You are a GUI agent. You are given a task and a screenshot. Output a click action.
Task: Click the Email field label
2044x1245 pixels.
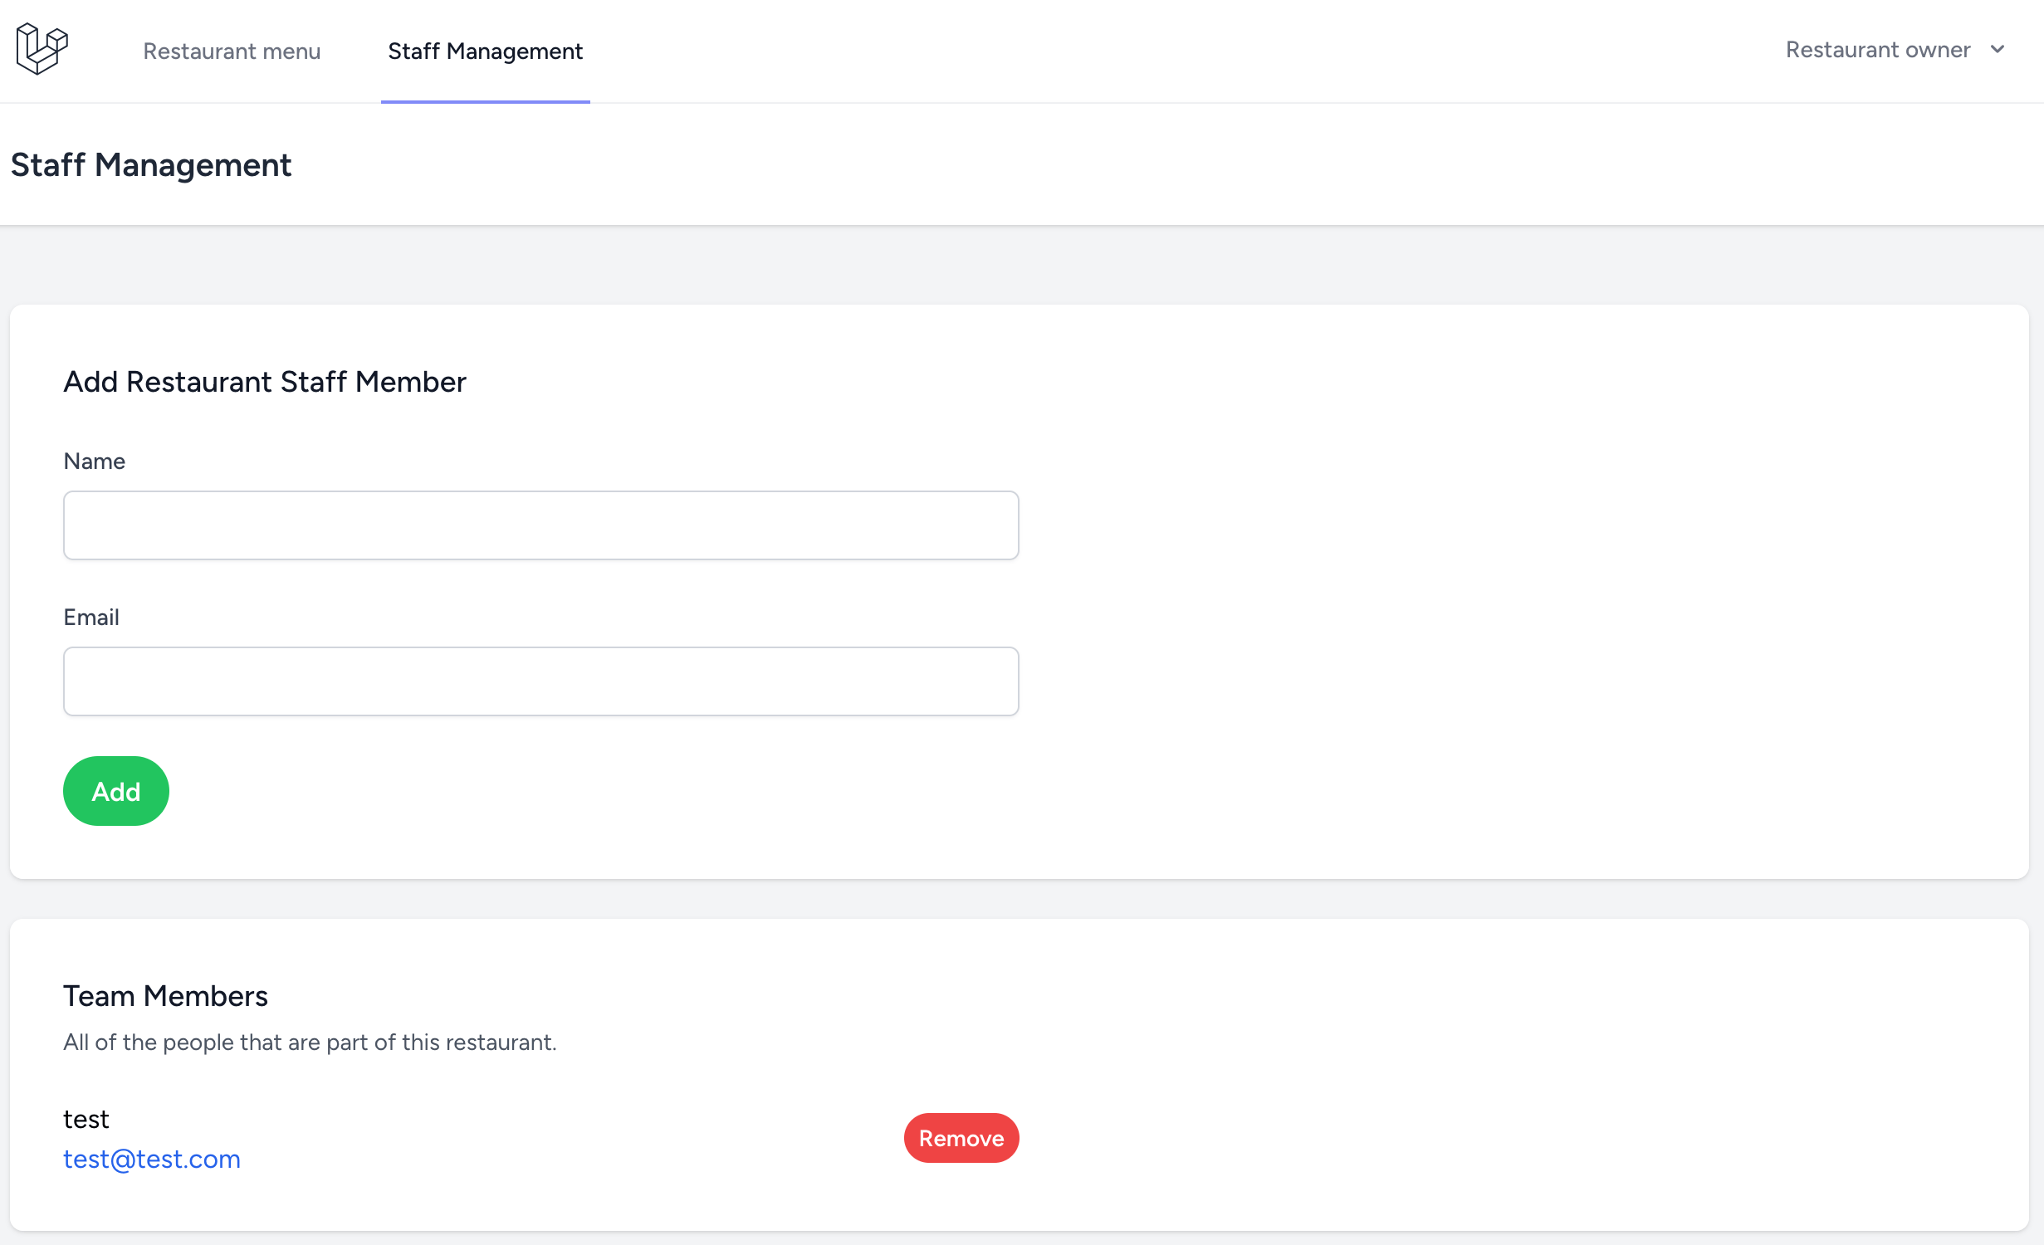point(91,618)
